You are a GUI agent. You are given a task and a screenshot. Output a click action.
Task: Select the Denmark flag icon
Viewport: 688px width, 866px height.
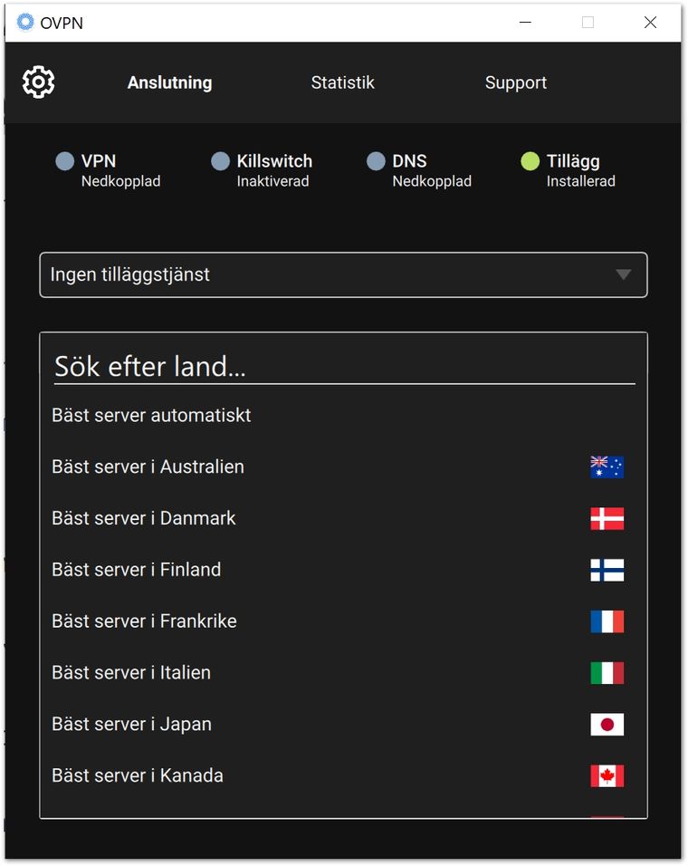tap(607, 518)
